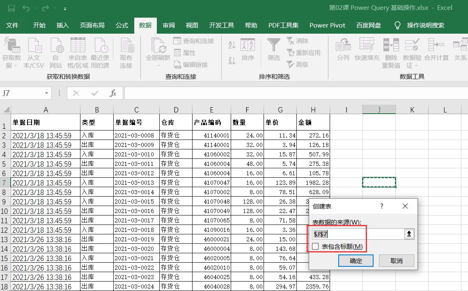Select column header J
The width and height of the screenshot is (468, 291).
point(379,110)
